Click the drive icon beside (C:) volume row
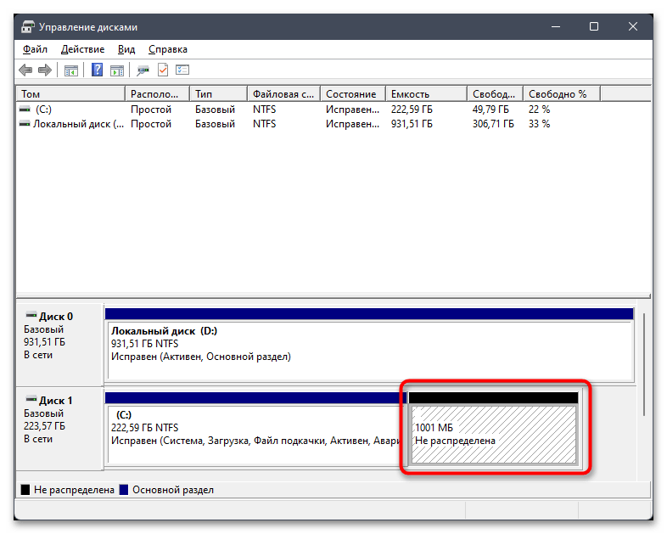The height and width of the screenshot is (534, 667). coord(25,110)
